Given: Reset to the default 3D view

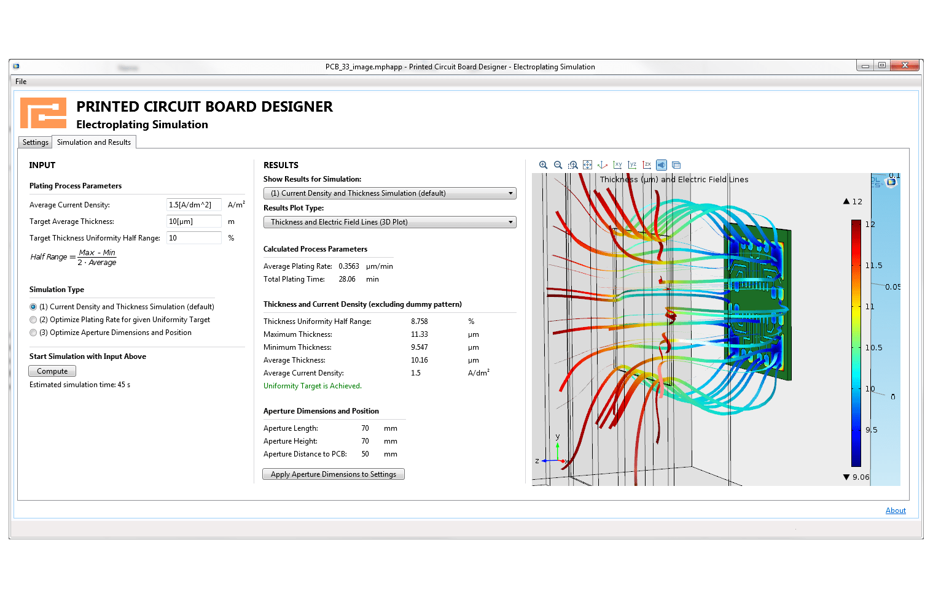Looking at the screenshot, I should (603, 164).
